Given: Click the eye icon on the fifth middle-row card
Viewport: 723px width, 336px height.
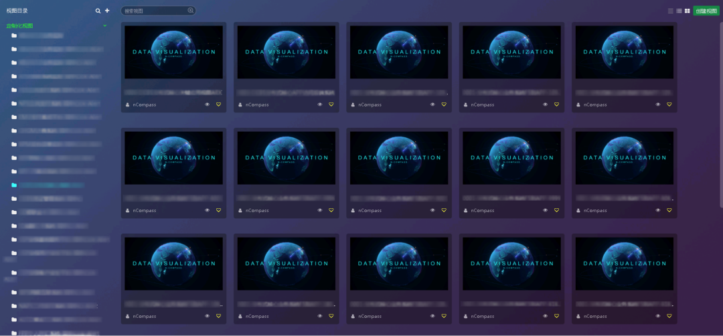Looking at the screenshot, I should (658, 210).
